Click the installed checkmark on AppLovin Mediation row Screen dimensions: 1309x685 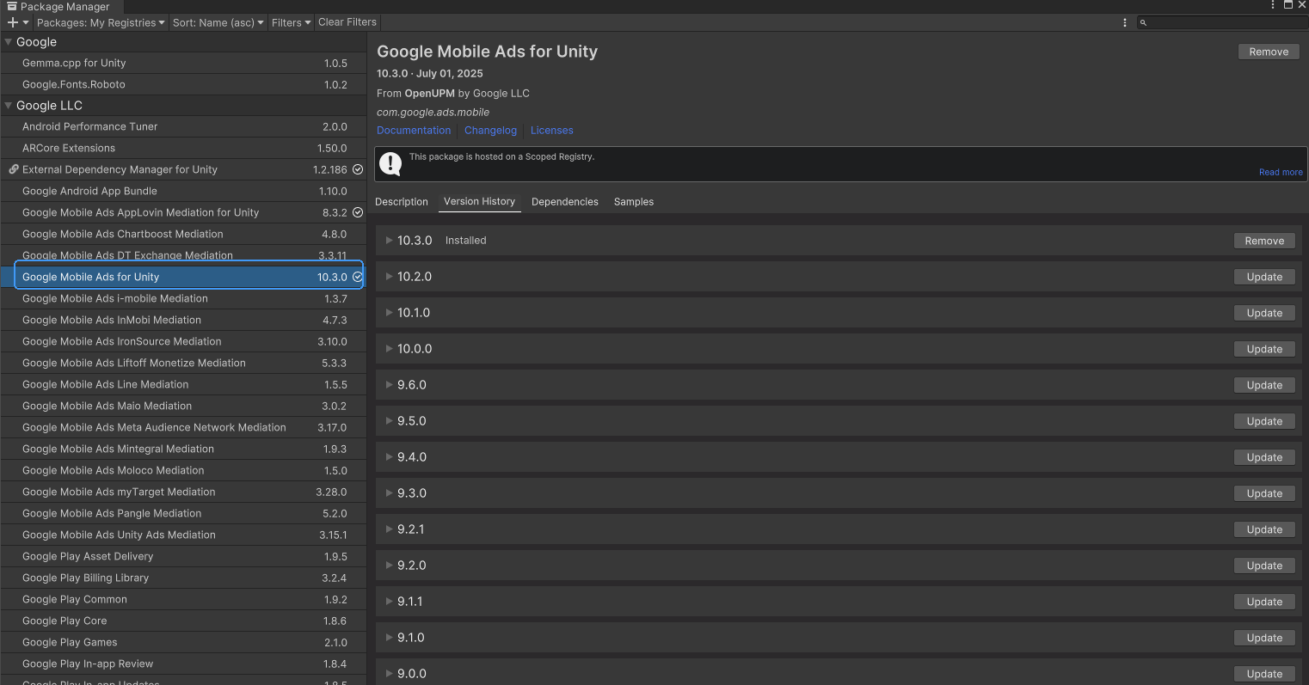pyautogui.click(x=358, y=212)
